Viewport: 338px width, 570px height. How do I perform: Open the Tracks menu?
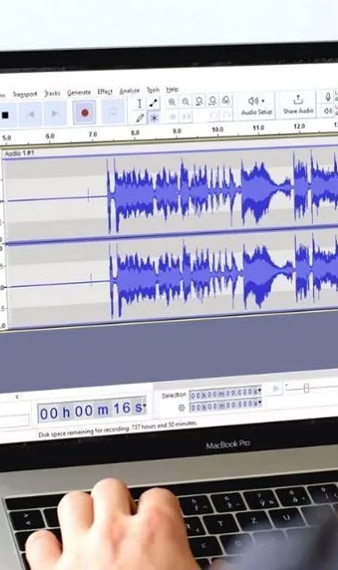pyautogui.click(x=52, y=93)
